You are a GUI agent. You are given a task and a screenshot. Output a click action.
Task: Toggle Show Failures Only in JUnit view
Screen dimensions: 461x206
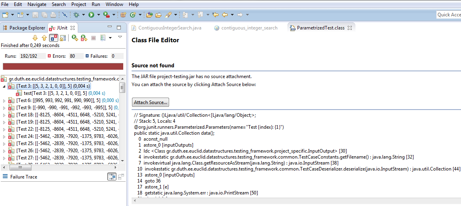53,38
